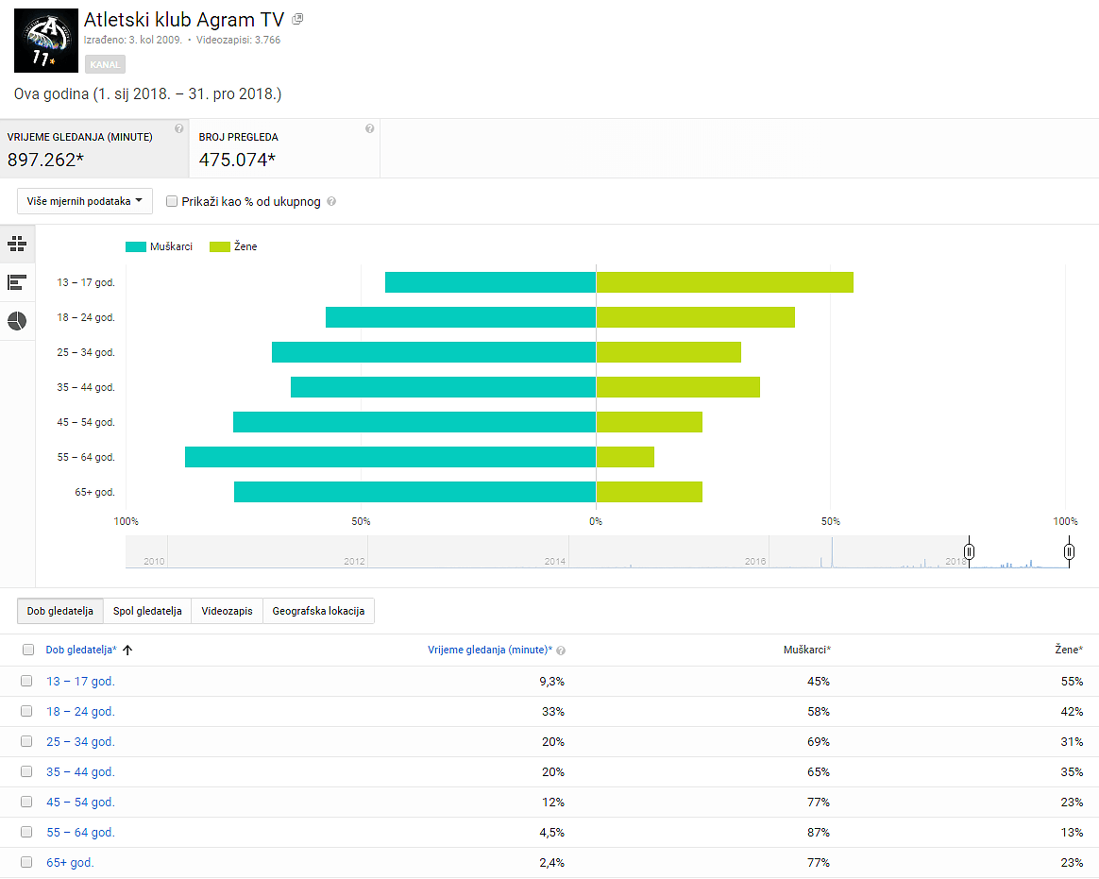
Task: Sort by 'Vrijeme gledanja (minute)' column header
Action: pyautogui.click(x=489, y=650)
